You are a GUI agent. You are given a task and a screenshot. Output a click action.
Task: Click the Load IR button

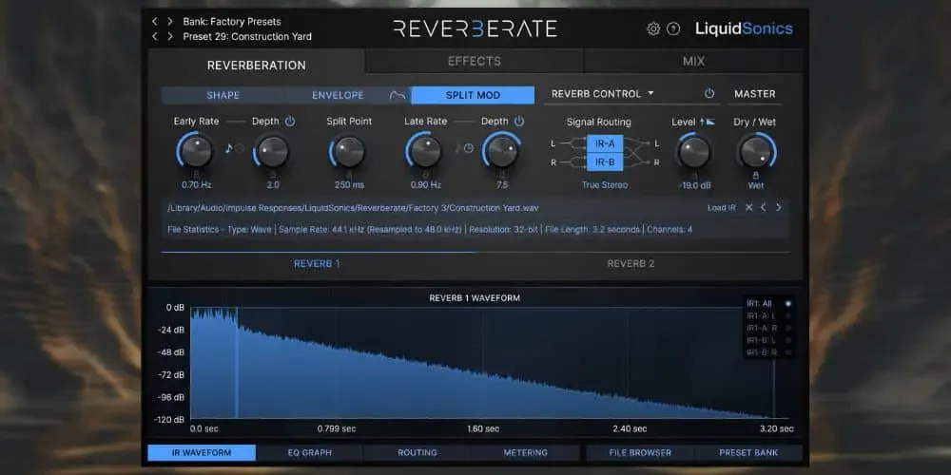tap(722, 208)
